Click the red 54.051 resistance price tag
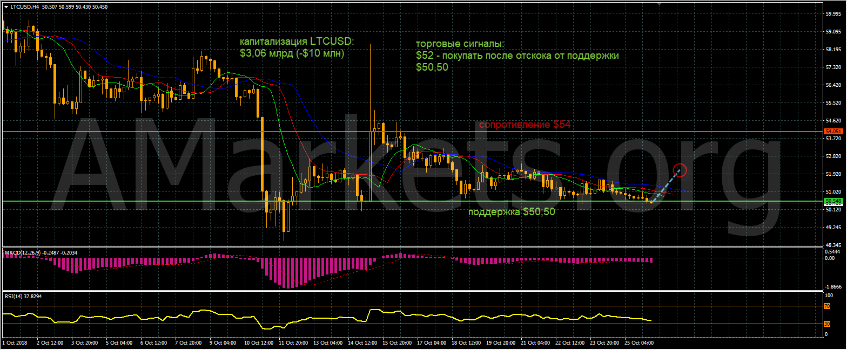Image resolution: width=847 pixels, height=350 pixels. tap(832, 131)
